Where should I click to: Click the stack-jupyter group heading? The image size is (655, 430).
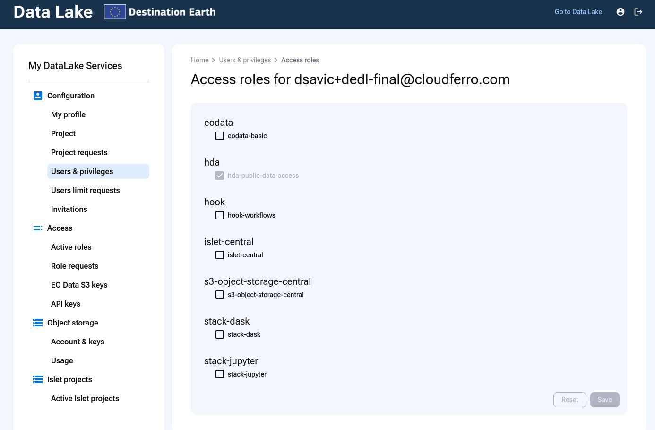point(231,361)
